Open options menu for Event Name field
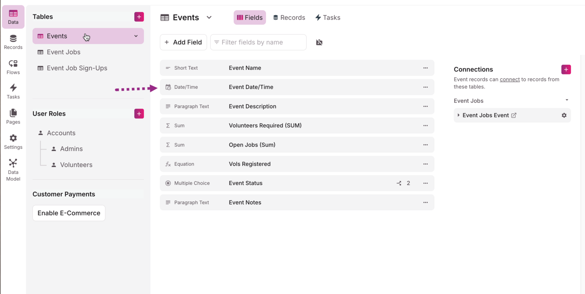Viewport: 585px width, 294px height. coord(425,68)
